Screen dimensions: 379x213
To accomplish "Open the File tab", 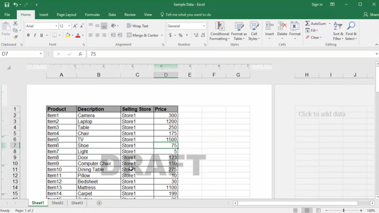I will 7,15.
